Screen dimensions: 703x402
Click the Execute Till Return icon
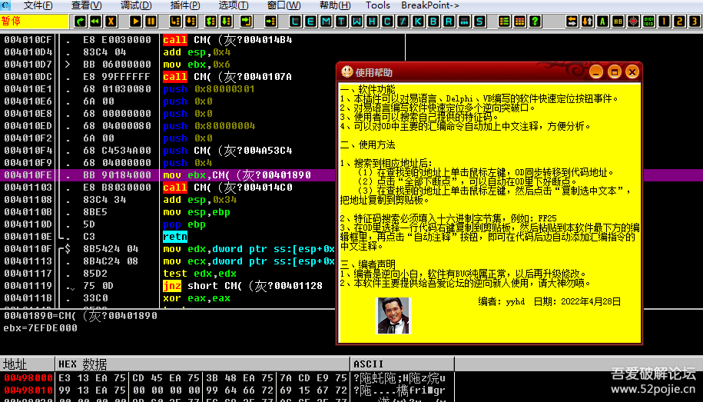point(246,21)
